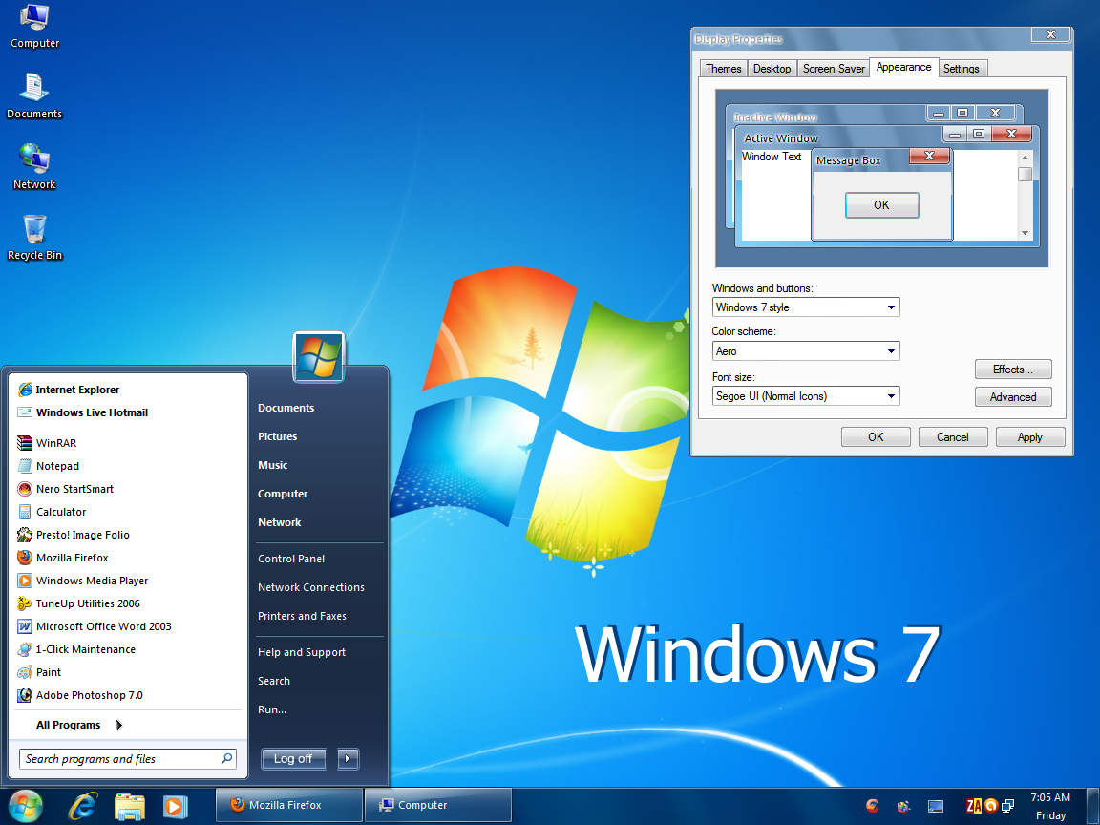Open the Windows Explorer folder taskbar icon
The height and width of the screenshot is (825, 1100).
(x=129, y=806)
